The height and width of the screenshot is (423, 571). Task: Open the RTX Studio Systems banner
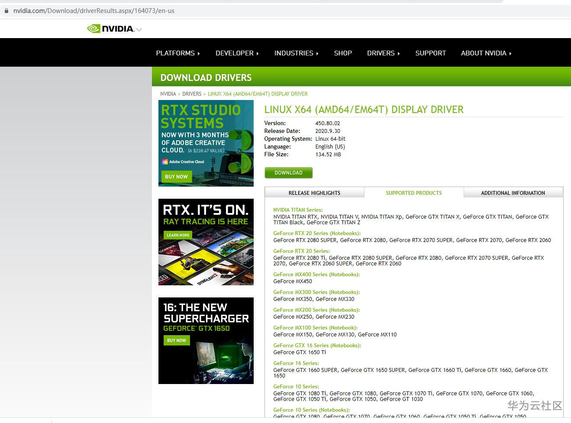[206, 143]
